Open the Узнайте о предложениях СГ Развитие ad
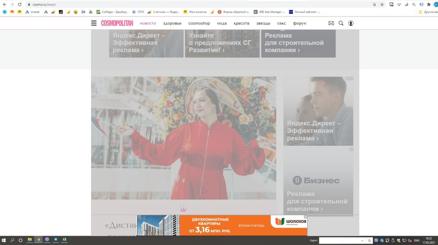Viewport: 438px width, 245px height. pos(222,43)
